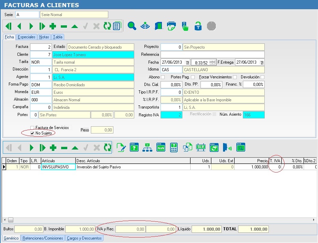
Task: Go to last invoice record in top toolbar
Action: (x=42, y=26)
